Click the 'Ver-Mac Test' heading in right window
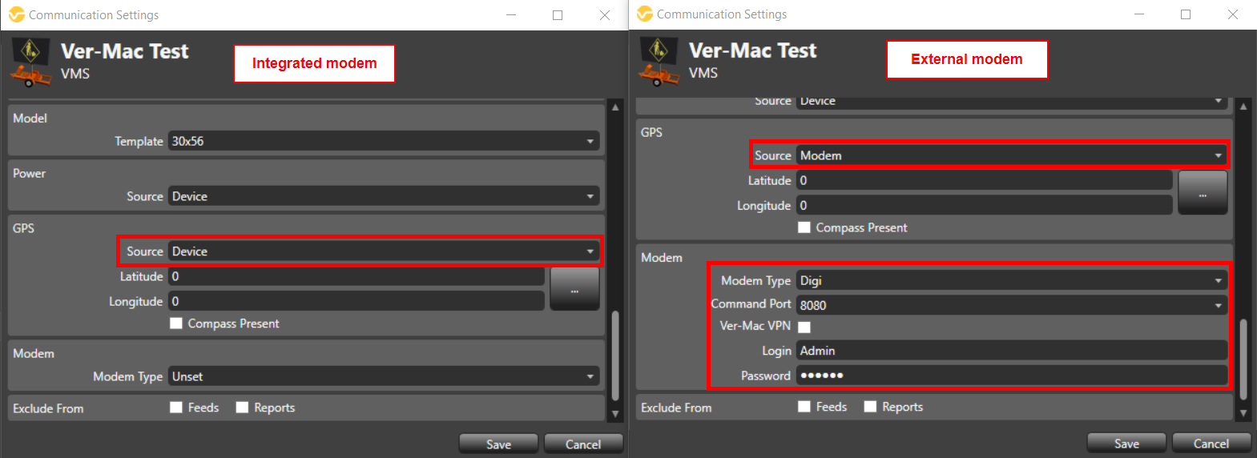1257x458 pixels. pyautogui.click(x=753, y=50)
